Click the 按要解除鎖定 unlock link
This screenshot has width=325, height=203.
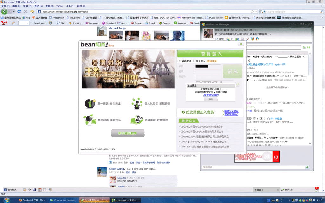coord(211,95)
